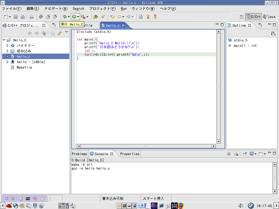Switch to the Java perspective button
The height and width of the screenshot is (209, 279).
(x=269, y=17)
